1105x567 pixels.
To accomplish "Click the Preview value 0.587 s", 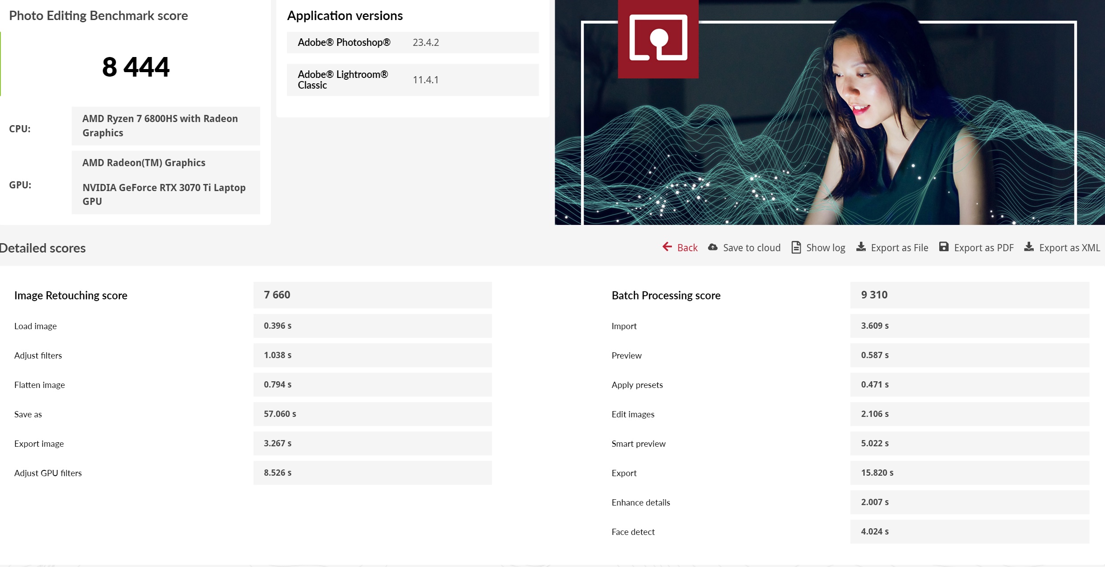I will [x=970, y=355].
